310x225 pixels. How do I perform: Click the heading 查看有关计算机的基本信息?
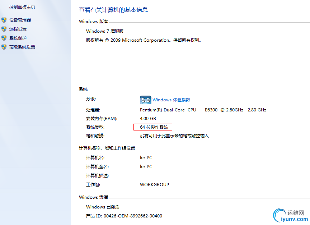click(x=113, y=10)
